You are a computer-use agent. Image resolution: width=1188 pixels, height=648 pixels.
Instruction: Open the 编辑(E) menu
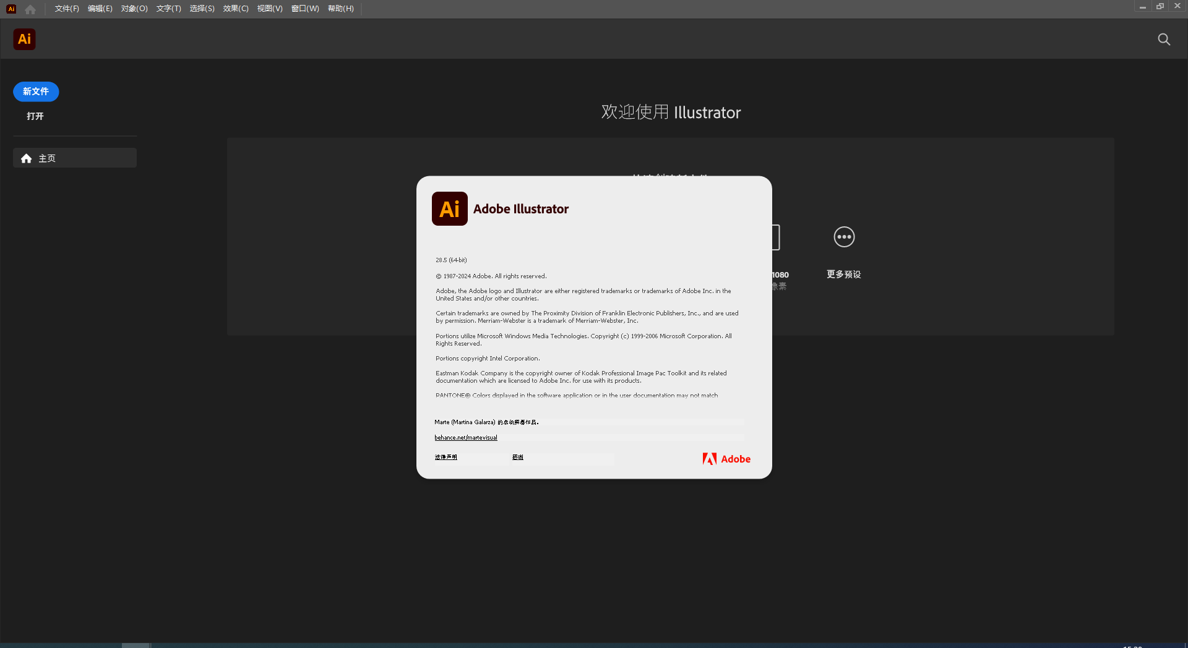[x=100, y=9]
